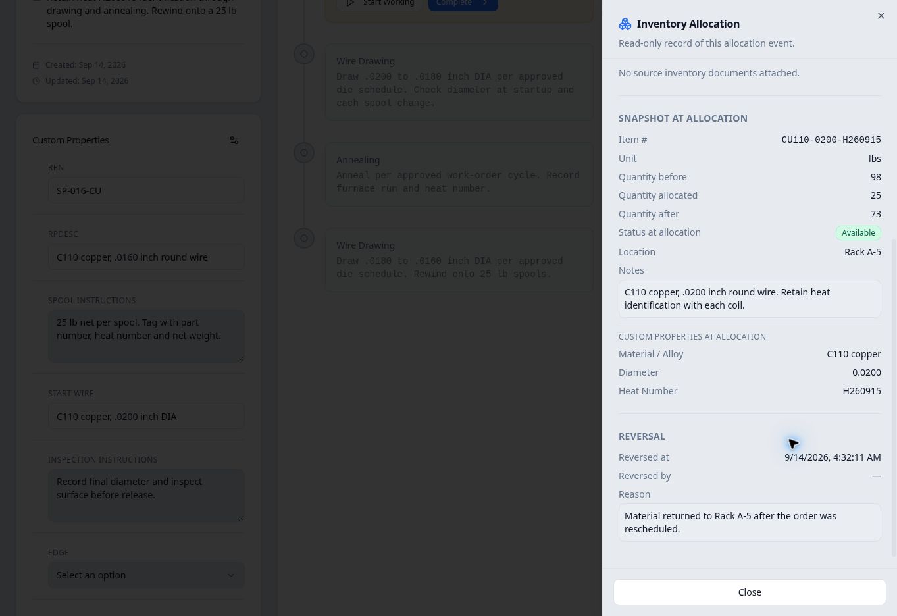This screenshot has height=616, width=897.
Task: Click the Spool Instructions text area
Action: coord(146,336)
